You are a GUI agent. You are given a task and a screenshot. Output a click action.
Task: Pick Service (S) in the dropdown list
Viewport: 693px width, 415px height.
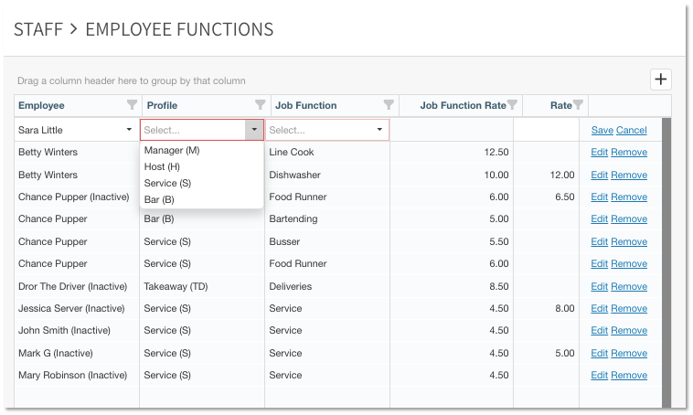(x=166, y=183)
